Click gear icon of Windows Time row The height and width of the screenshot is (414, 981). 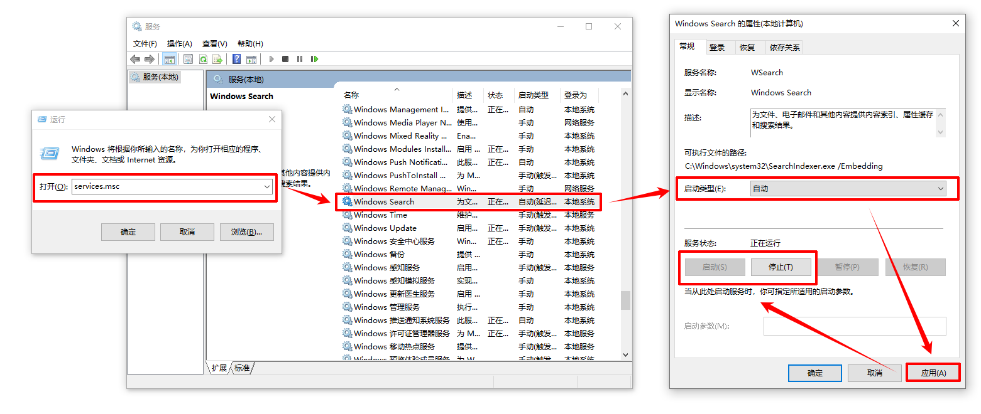tap(347, 215)
